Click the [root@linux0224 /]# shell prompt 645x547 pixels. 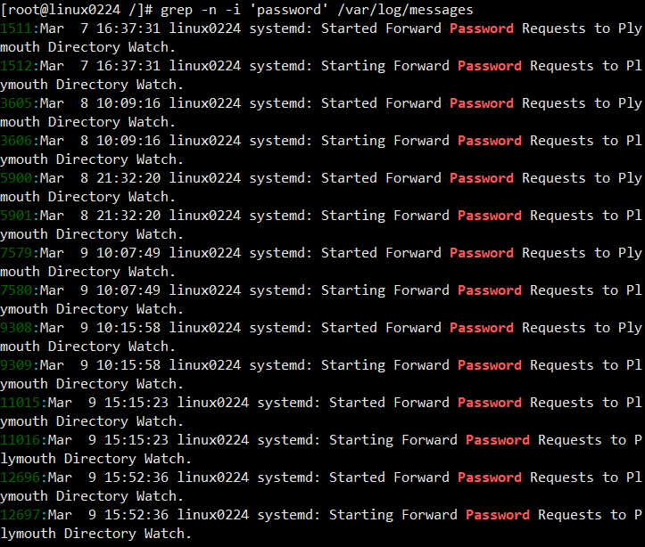(77, 9)
